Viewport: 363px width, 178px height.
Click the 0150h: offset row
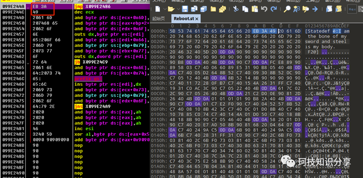pos(158,140)
